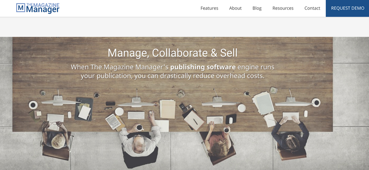The image size is (369, 170).
Task: Click the calculator on the desk
Action: tap(182, 108)
